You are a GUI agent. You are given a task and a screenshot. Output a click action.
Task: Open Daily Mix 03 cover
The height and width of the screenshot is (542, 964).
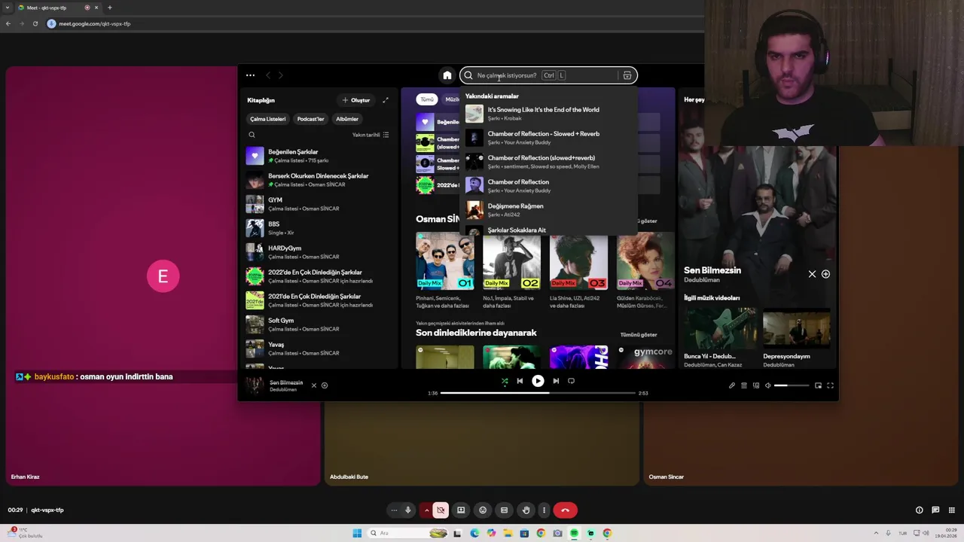[x=578, y=261]
